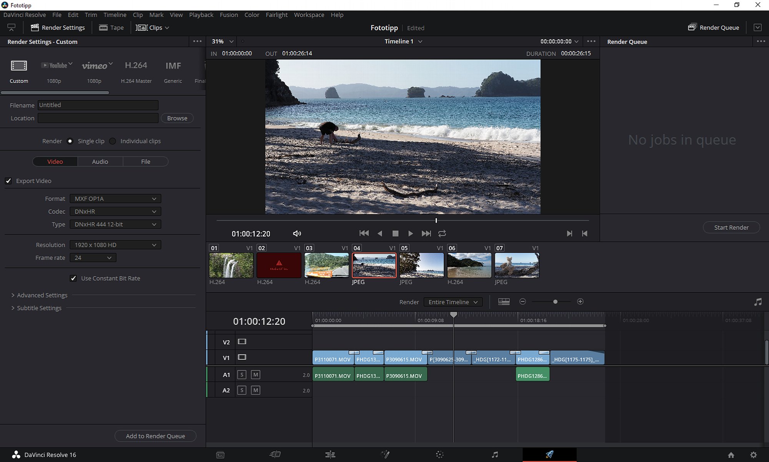Screen dimensions: 769x462
Task: Open the Color page icon
Action: tap(440, 455)
